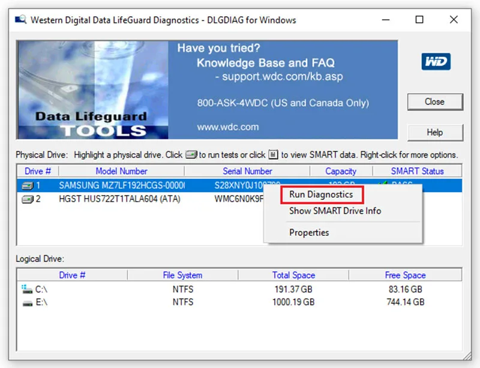Click the 1000.19 GB total space value
The height and width of the screenshot is (368, 480).
tap(293, 302)
